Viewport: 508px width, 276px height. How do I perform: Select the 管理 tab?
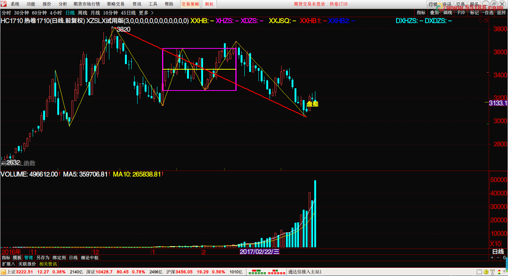pos(29,257)
